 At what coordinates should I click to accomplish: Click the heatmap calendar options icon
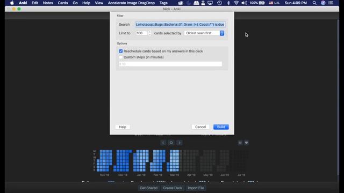[x=240, y=143]
